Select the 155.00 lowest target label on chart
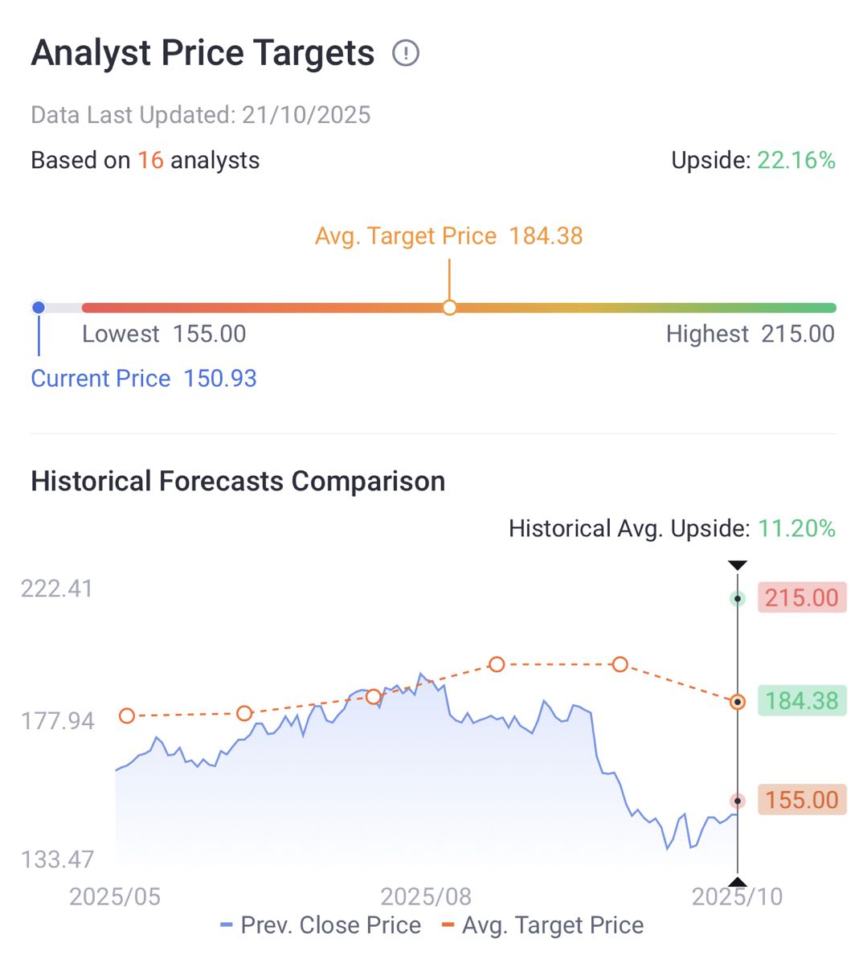867x980 pixels. (x=801, y=800)
